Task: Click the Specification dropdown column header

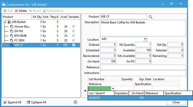Action: pos(178,93)
